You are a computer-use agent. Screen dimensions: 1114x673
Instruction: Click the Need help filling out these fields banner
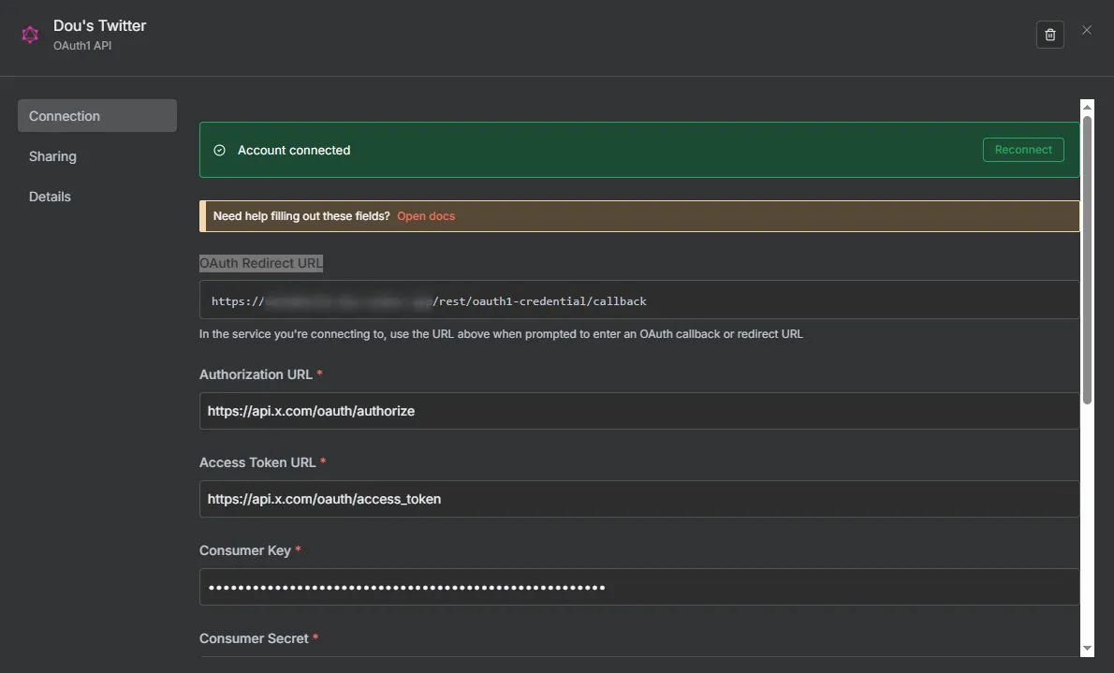[x=562, y=215]
